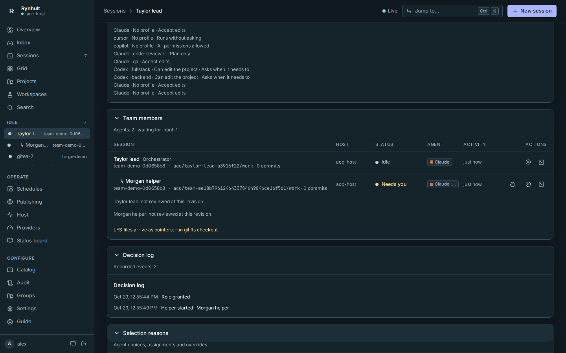The height and width of the screenshot is (353, 566).
Task: Open the Grid view
Action: click(x=47, y=69)
